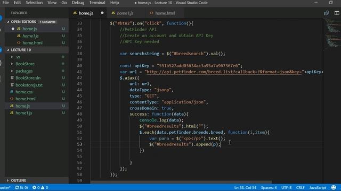Click Ln 53, Col 54 status item

245,187
